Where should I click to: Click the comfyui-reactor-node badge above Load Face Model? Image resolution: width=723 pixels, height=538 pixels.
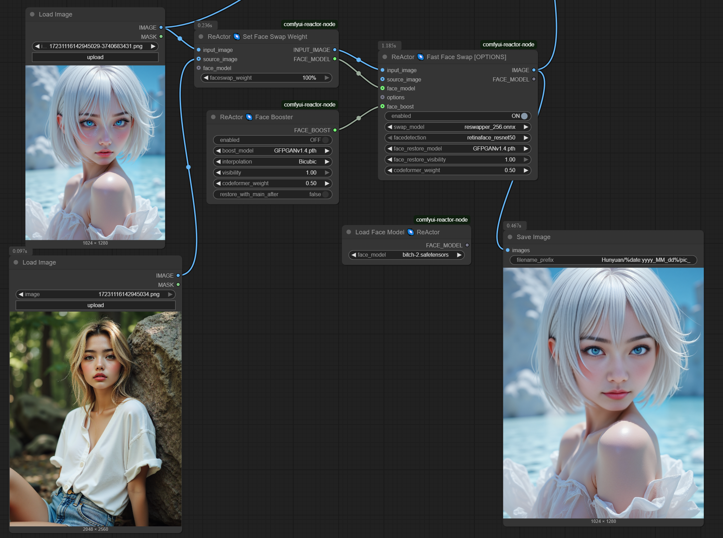442,220
